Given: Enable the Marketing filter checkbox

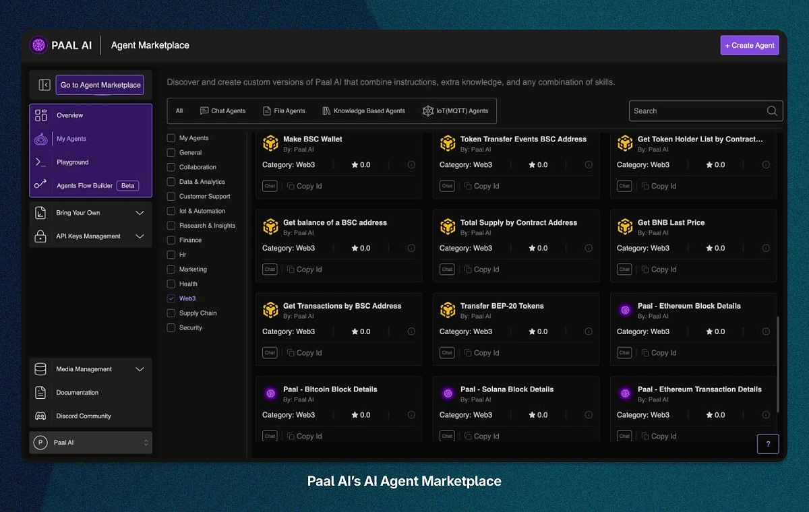Looking at the screenshot, I should click(171, 269).
